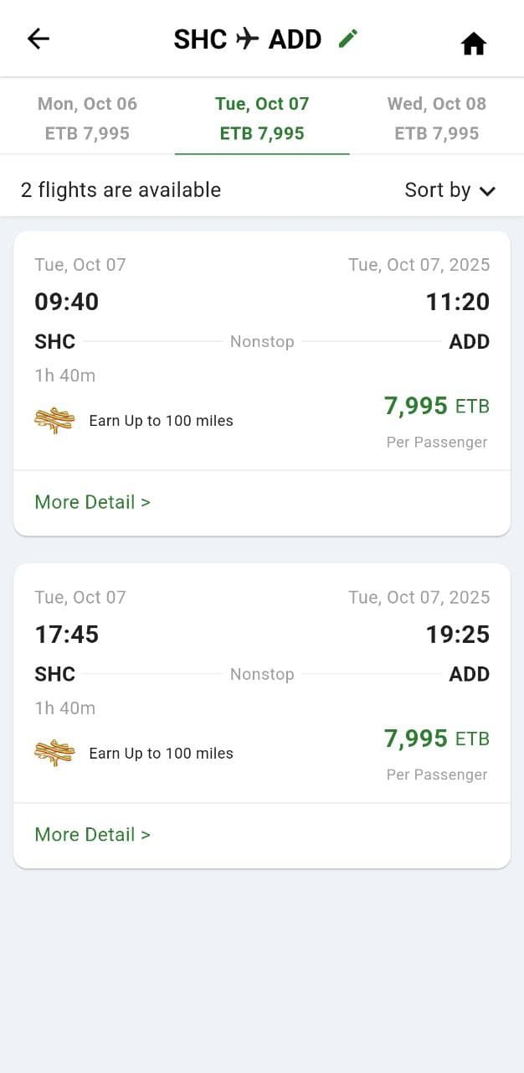Open More Detail for 17:45 flight
Viewport: 524px width, 1073px height.
pos(92,835)
